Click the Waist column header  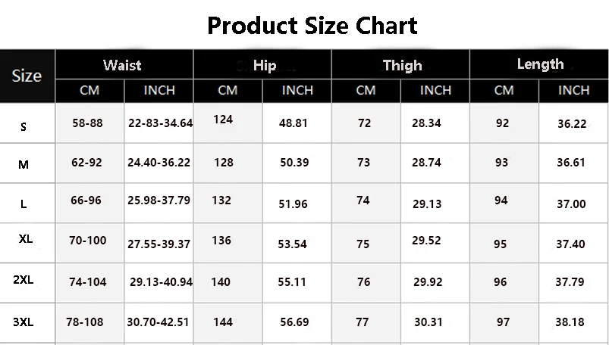click(x=122, y=65)
